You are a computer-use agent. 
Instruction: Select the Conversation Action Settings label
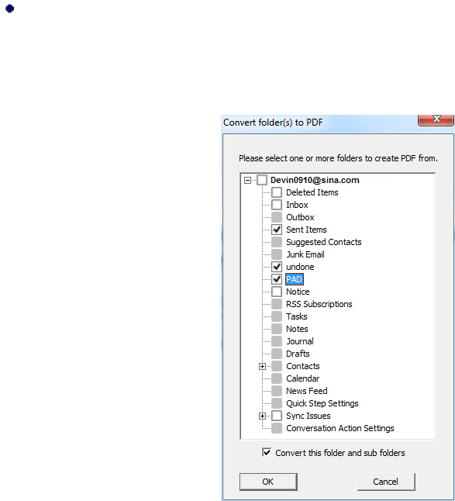(340, 428)
